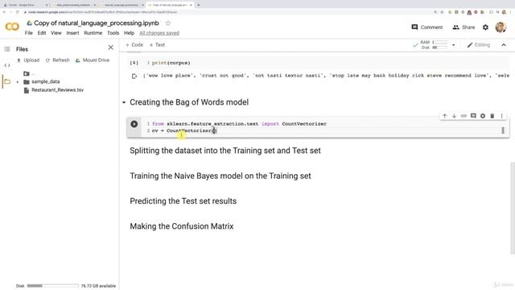Expand the sample_data folder
The image size is (515, 290).
(18, 81)
